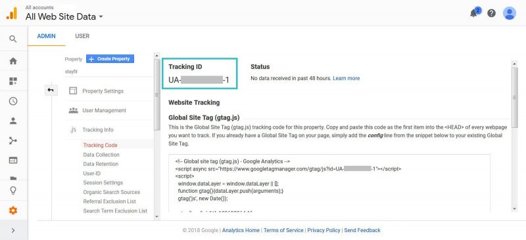Click inside the gtag code snippet box
Screen dimensions: 526x240
tap(329, 183)
